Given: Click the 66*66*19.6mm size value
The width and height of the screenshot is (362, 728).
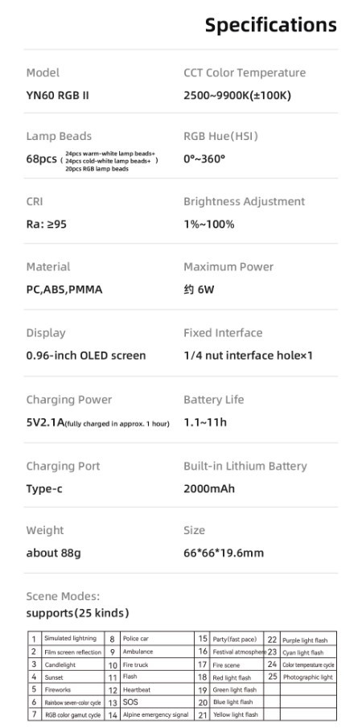Looking at the screenshot, I should tap(224, 553).
